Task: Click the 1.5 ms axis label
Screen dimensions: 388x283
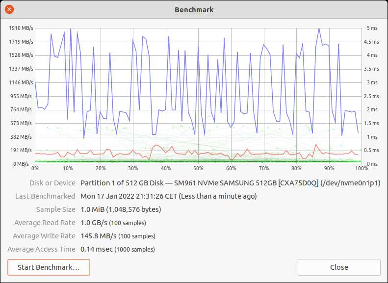Action: [x=371, y=123]
